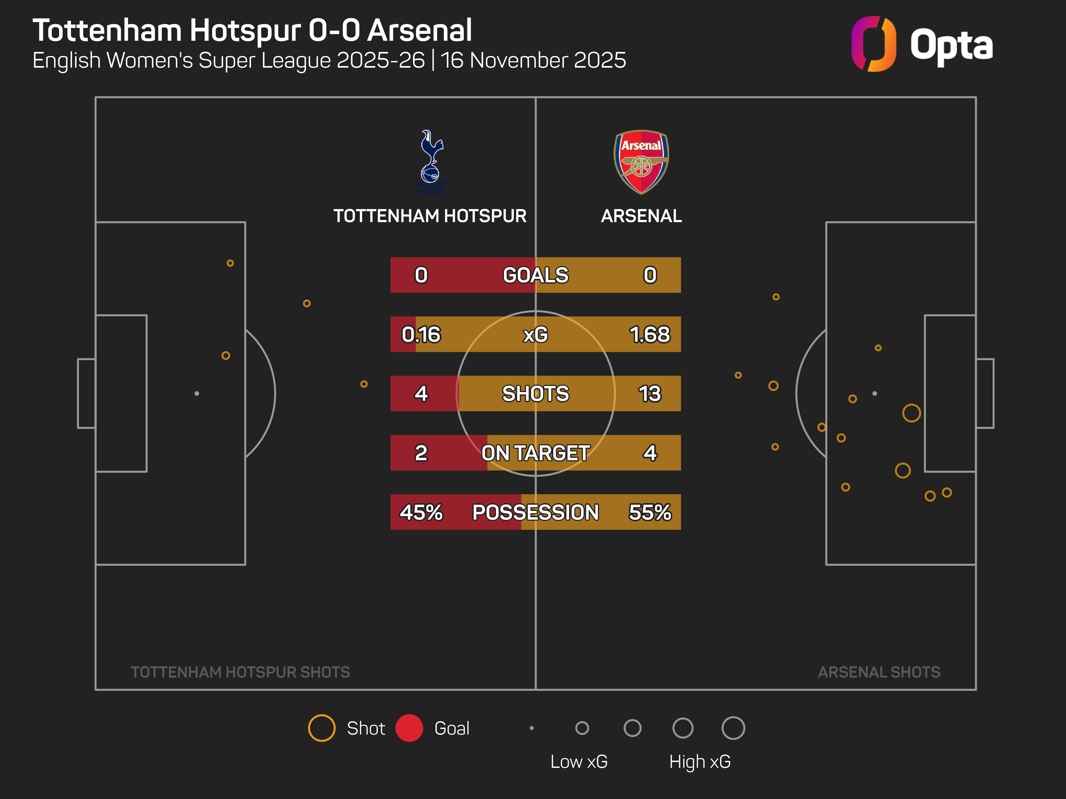
Task: Click the largest xG legend circle
Action: [x=733, y=728]
